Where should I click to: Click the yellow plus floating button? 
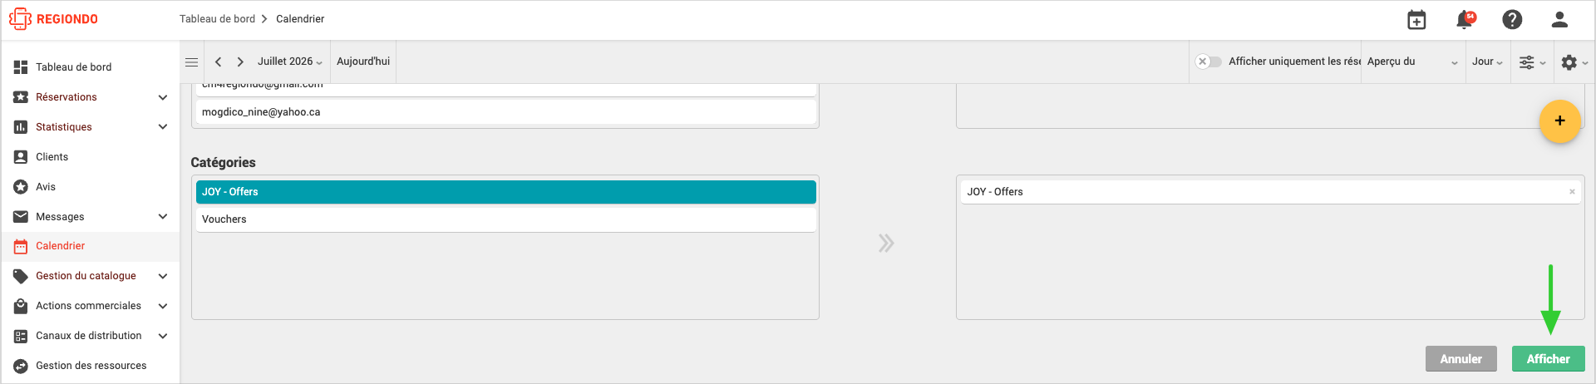coord(1559,121)
